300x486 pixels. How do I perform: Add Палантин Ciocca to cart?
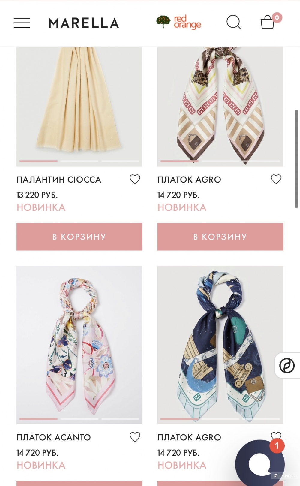[x=79, y=237]
